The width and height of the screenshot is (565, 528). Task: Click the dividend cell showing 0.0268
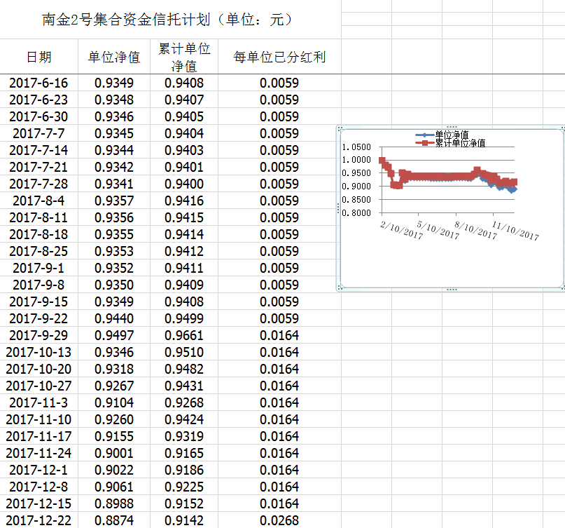click(x=279, y=520)
